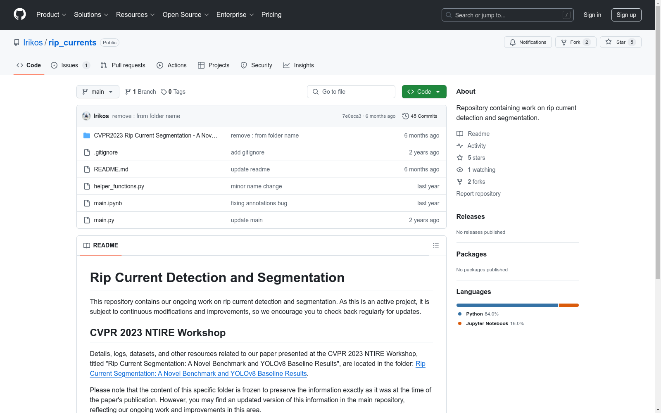The image size is (661, 413).
Task: Click the folder icon for CVPR2023 directory
Action: coord(87,135)
